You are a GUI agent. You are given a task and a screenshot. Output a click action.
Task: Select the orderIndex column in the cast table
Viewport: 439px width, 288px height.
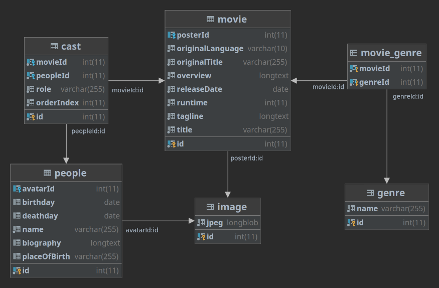tap(66, 103)
